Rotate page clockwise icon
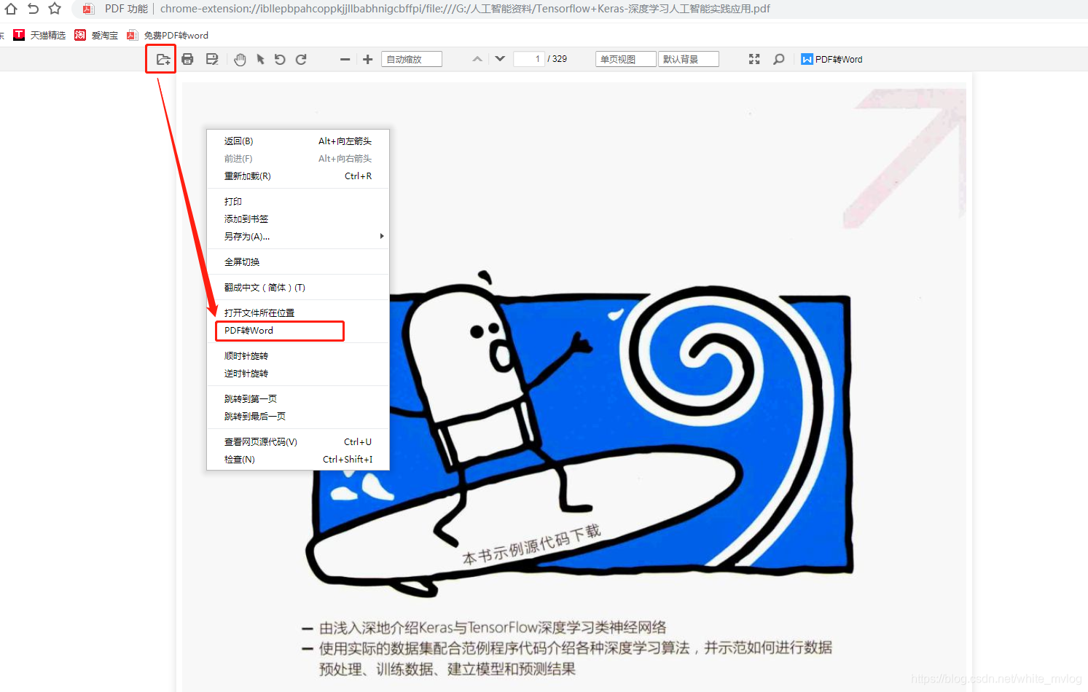1088x692 pixels. [301, 59]
